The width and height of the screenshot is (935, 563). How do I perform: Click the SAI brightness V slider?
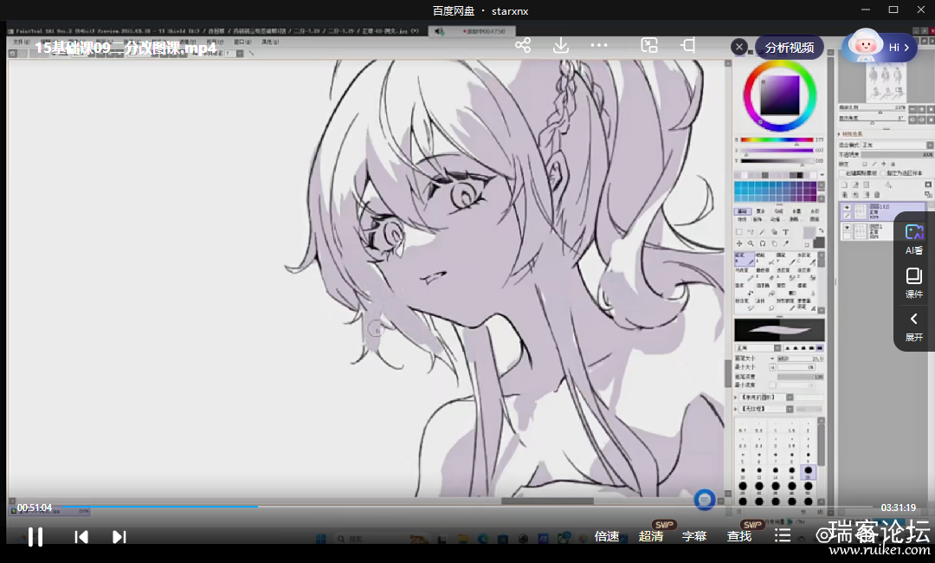click(777, 161)
